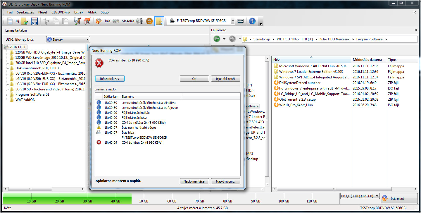Collapse details with Részletek << button
The height and width of the screenshot is (213, 421).
110,79
